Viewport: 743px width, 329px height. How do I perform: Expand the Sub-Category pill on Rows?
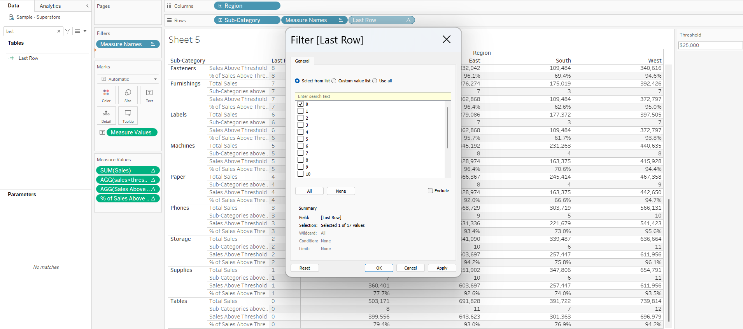[220, 20]
